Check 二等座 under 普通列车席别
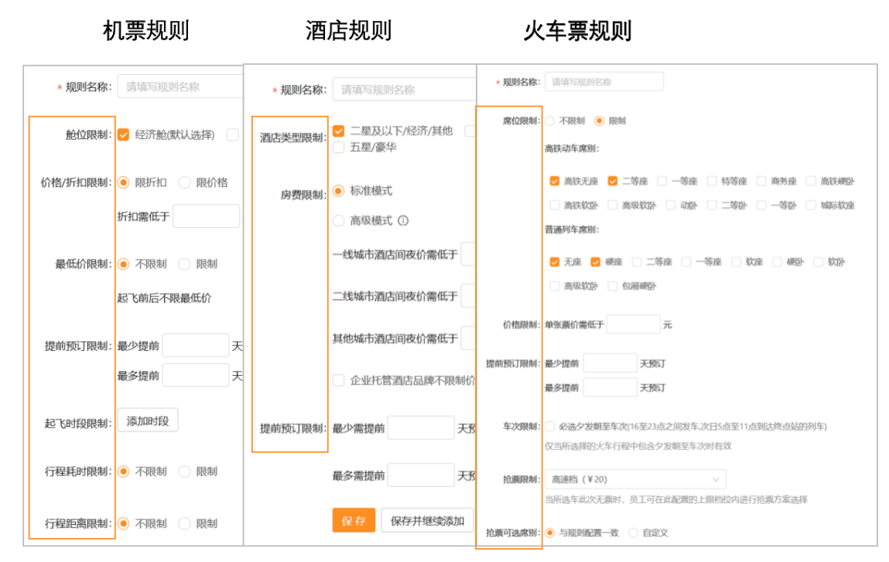Image resolution: width=889 pixels, height=562 pixels. coord(637,262)
